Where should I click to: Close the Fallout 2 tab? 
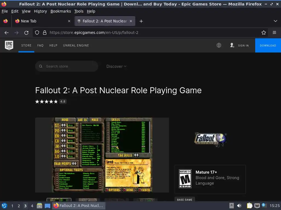(x=131, y=21)
